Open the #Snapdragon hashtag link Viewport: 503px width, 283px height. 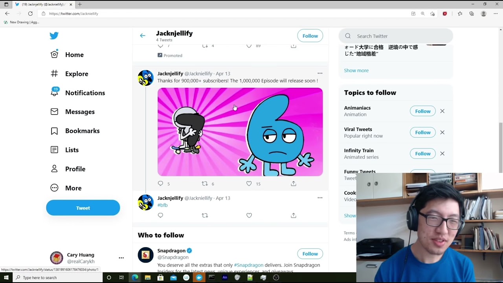(x=249, y=265)
